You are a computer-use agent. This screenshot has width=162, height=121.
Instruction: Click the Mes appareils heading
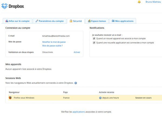click(13, 64)
